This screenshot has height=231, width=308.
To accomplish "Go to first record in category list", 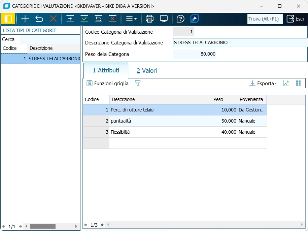I will click(4, 226).
